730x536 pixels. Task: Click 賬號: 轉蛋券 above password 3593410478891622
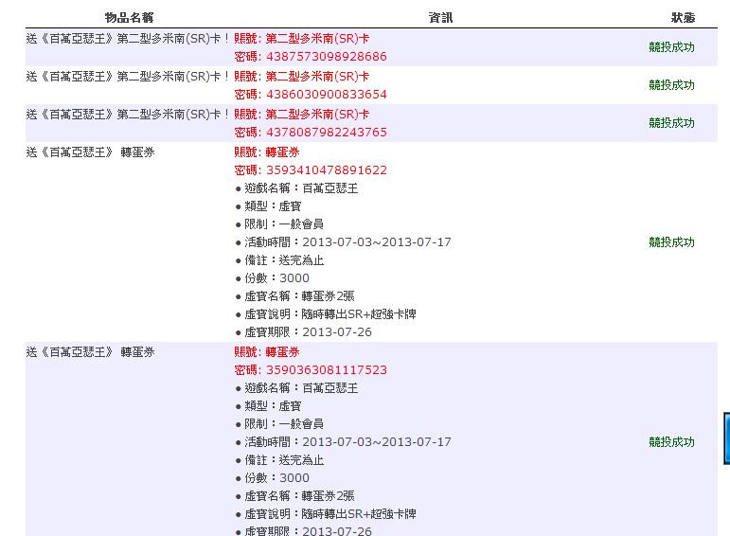pos(267,152)
